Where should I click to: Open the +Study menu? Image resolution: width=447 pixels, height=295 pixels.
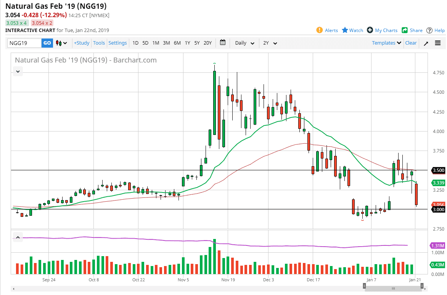point(82,43)
